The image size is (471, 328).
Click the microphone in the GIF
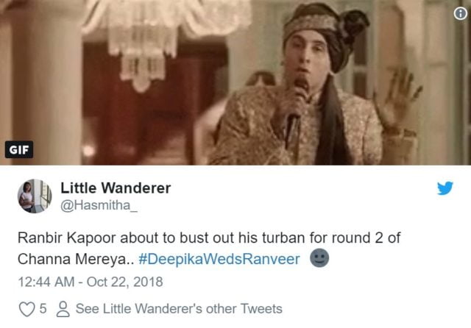click(296, 113)
